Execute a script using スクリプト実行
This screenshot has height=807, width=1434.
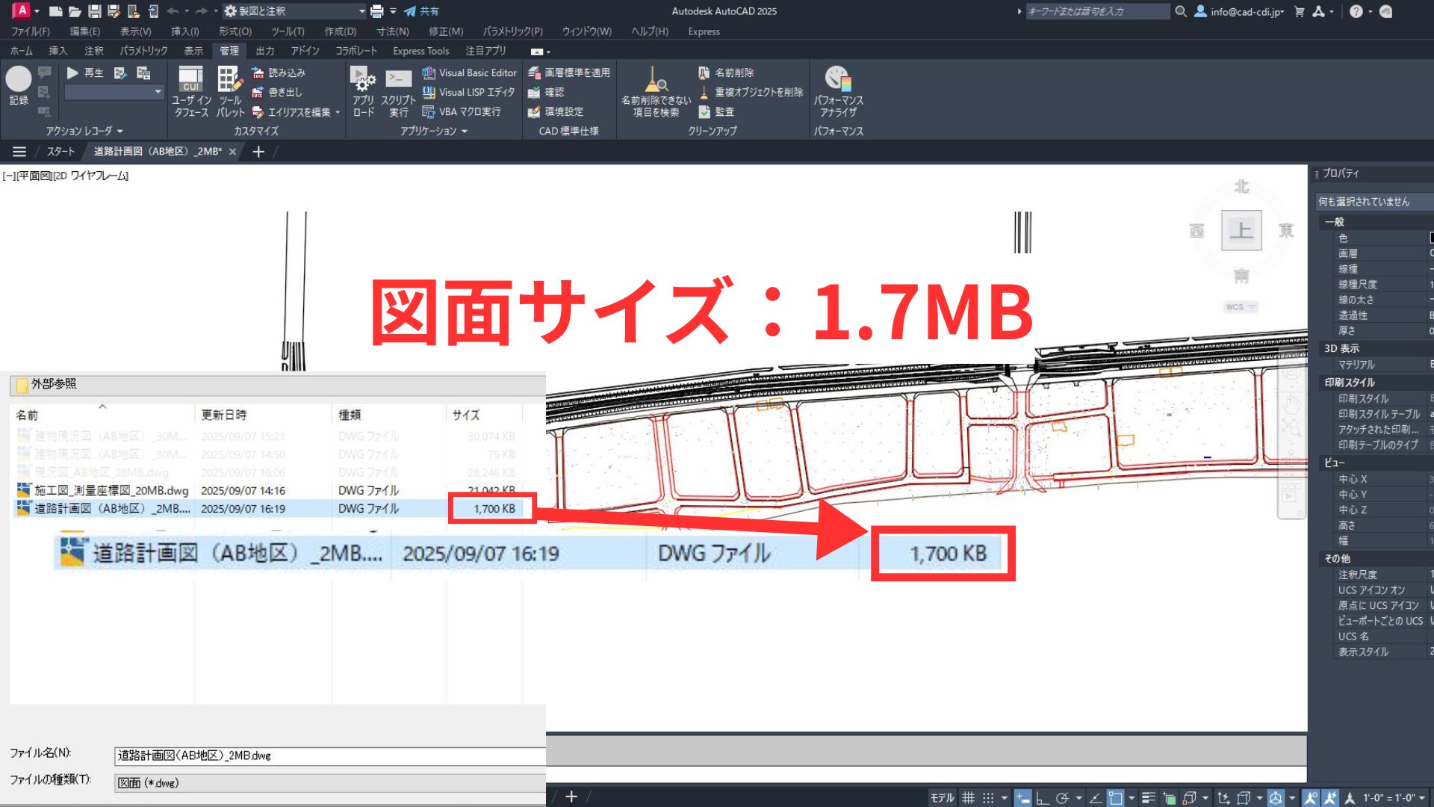pos(398,91)
